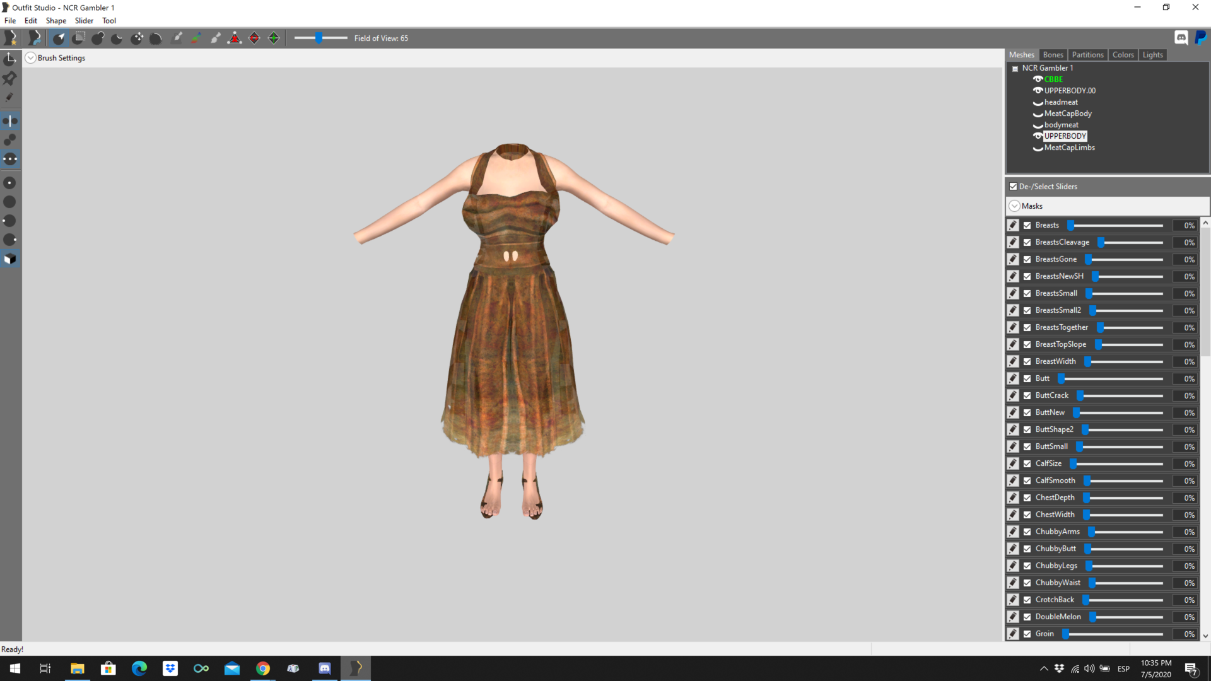The image size is (1211, 681).
Task: Uncheck the CalfSize slider checkbox
Action: coord(1027,463)
